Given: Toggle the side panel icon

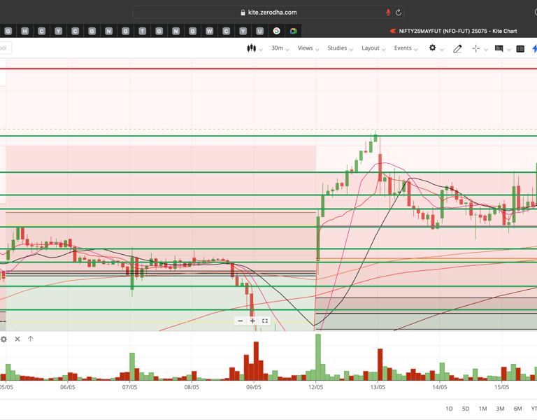Looking at the screenshot, I should pyautogui.click(x=520, y=49).
